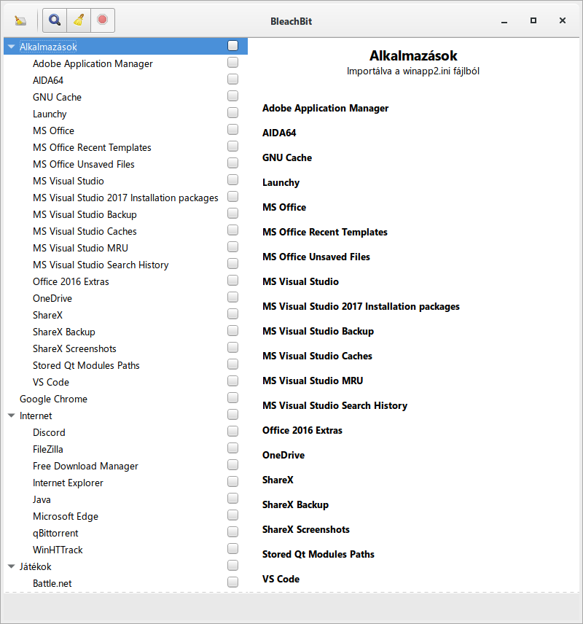Select the Battle.net tree item
583x624 pixels.
coord(52,583)
